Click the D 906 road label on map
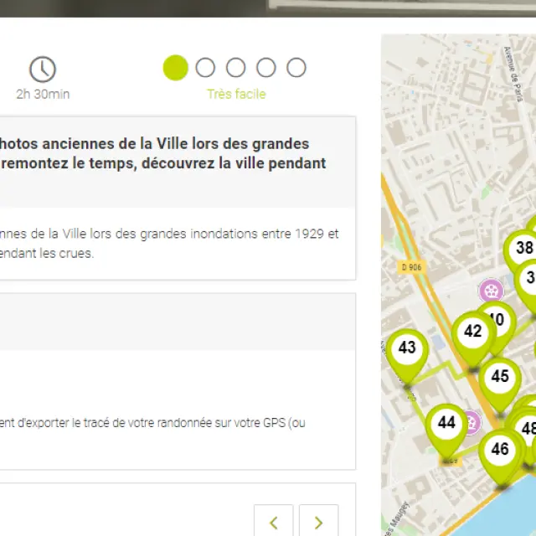Image resolution: width=536 pixels, height=536 pixels. [410, 268]
